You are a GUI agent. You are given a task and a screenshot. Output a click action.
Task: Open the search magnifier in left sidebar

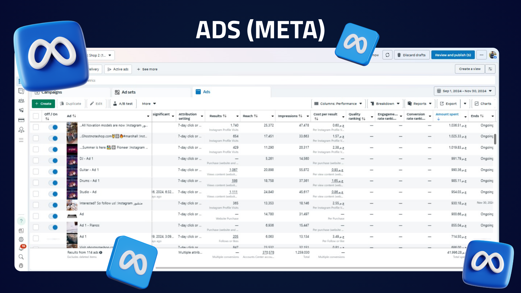point(21,257)
